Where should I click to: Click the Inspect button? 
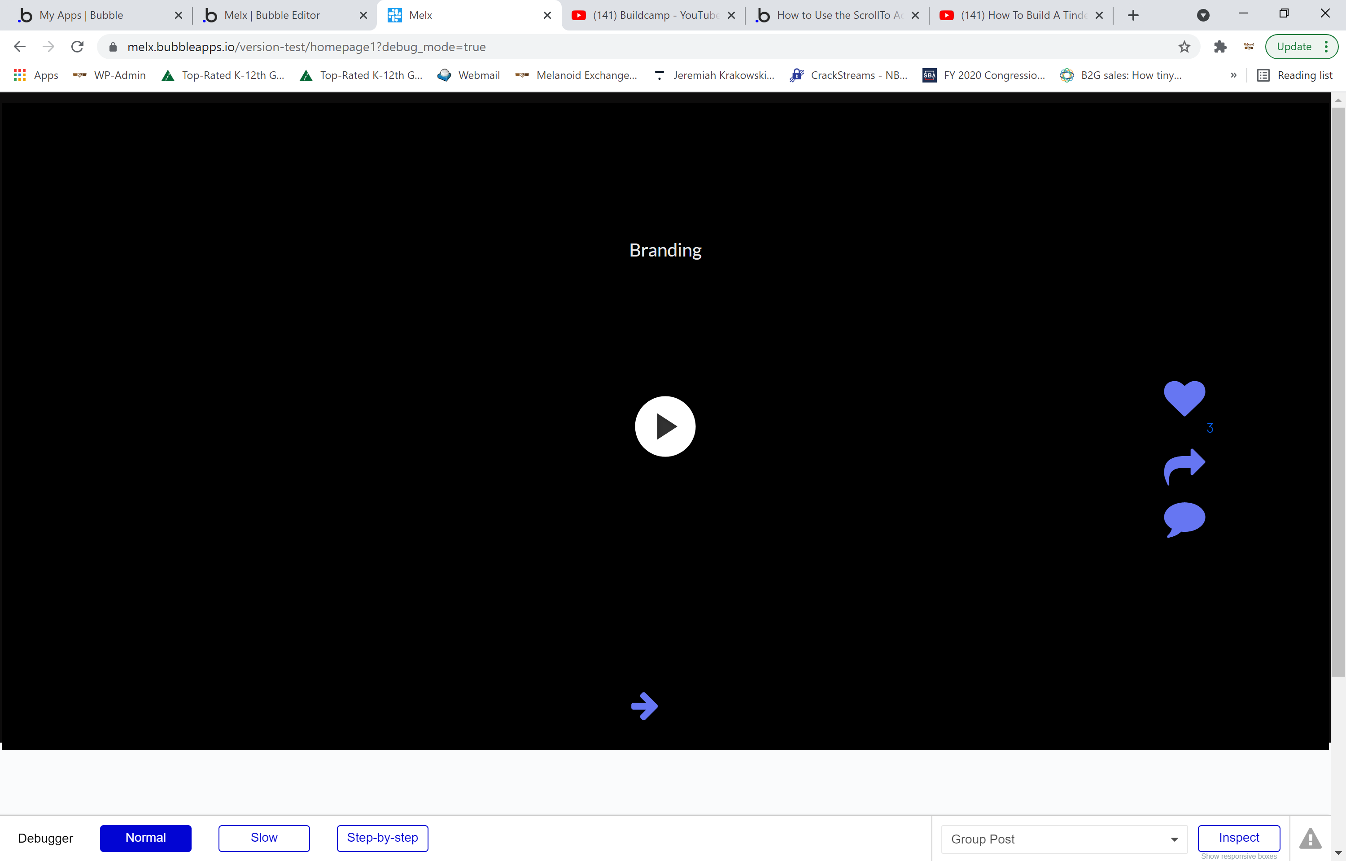[1239, 838]
